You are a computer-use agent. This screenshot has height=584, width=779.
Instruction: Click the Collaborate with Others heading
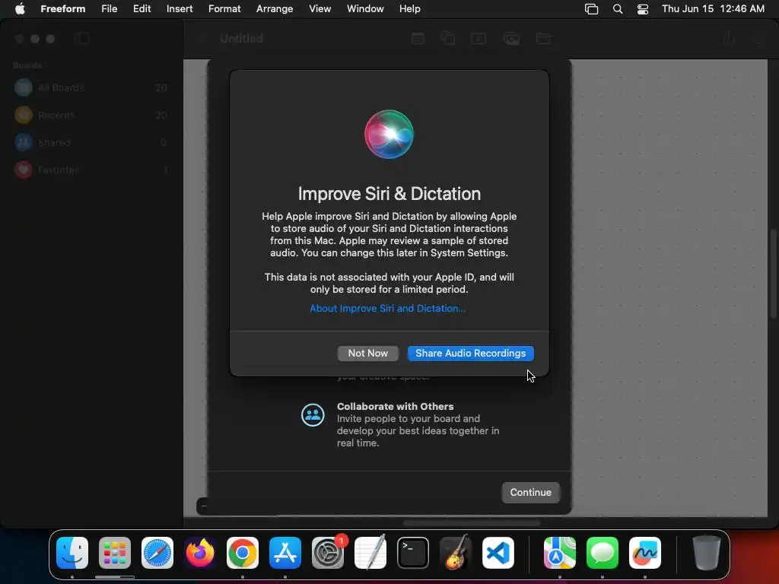coord(395,406)
